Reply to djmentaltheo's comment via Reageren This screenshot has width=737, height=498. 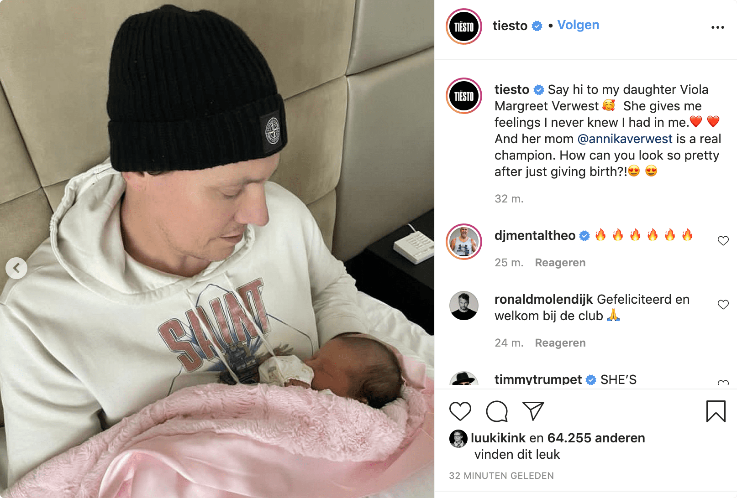(x=560, y=263)
